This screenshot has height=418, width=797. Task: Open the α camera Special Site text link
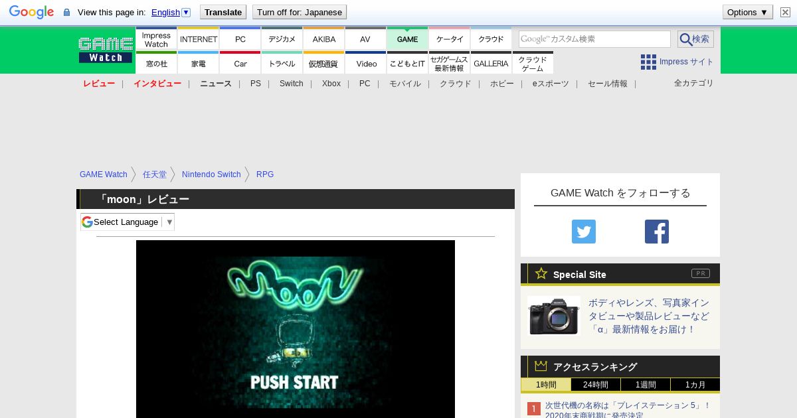click(x=649, y=316)
